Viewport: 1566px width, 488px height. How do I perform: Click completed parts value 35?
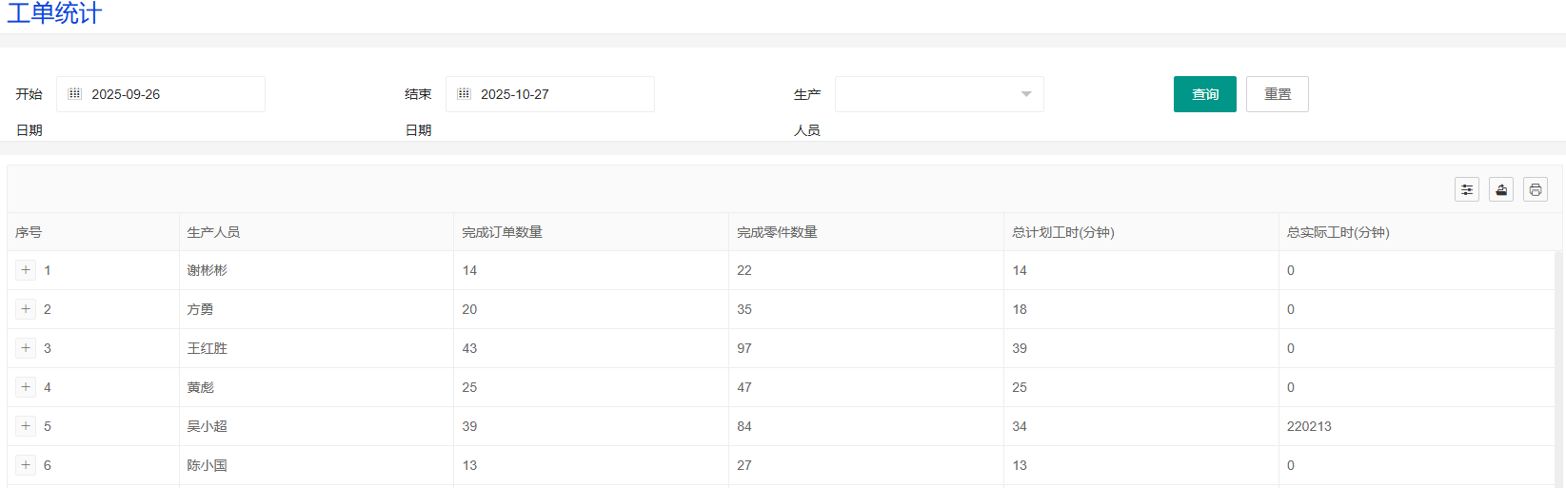[744, 309]
